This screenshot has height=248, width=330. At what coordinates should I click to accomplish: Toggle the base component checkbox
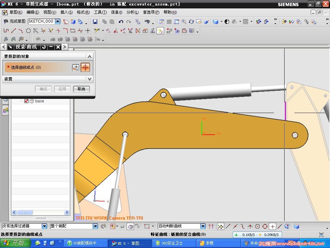[x=26, y=101]
